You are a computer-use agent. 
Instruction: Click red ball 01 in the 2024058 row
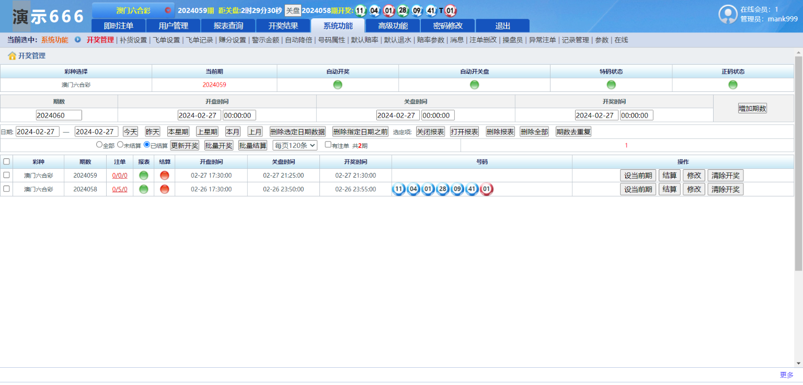[487, 189]
